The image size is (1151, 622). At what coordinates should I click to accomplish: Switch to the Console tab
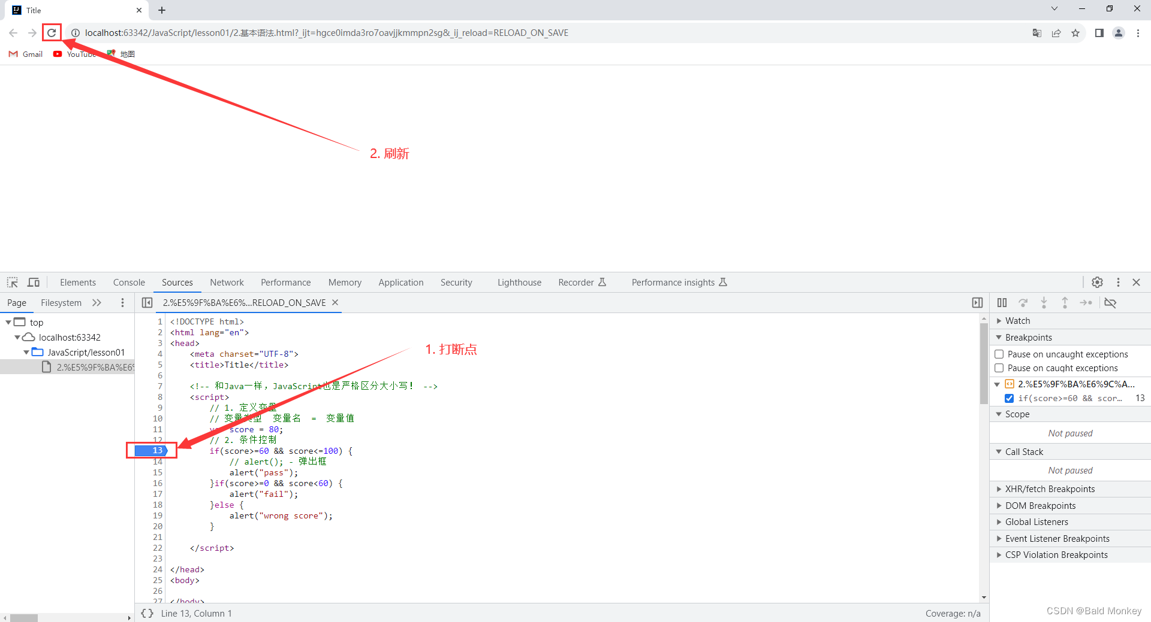click(x=129, y=283)
